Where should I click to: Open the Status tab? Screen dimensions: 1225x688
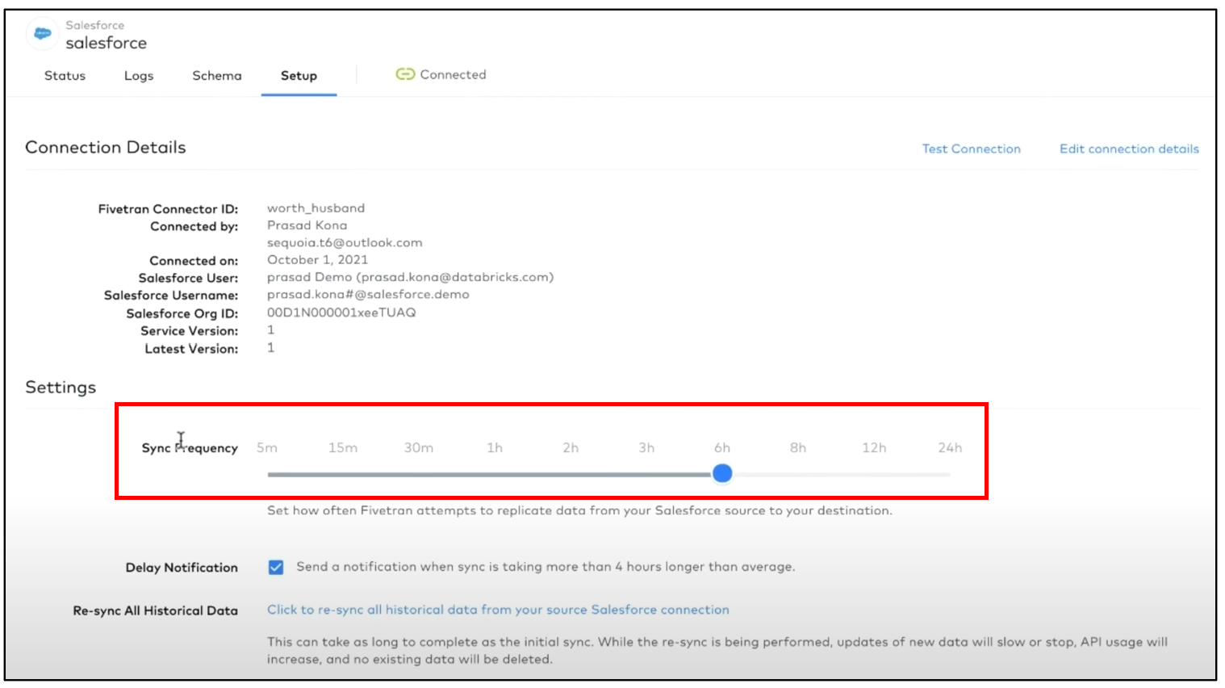(65, 75)
